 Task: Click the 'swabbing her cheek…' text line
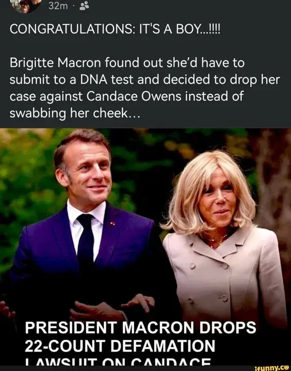click(x=75, y=114)
